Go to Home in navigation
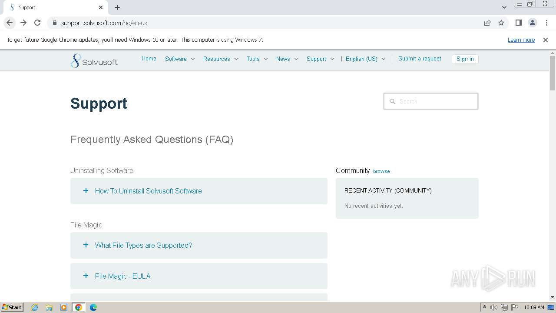Image resolution: width=556 pixels, height=313 pixels. 149,58
